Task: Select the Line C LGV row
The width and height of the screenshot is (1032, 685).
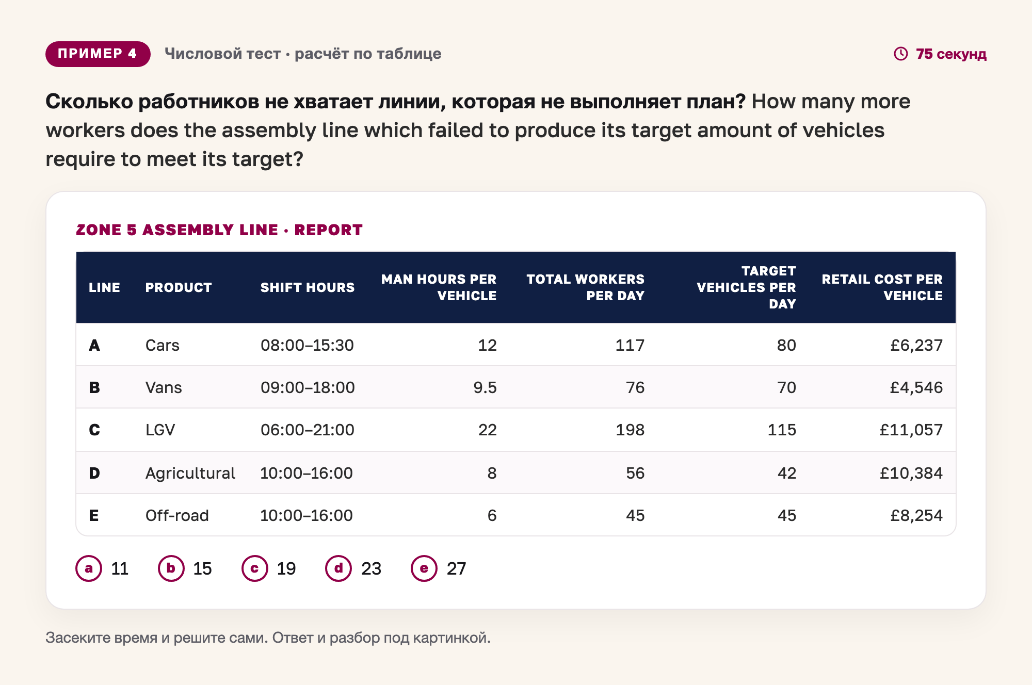Action: pos(516,430)
